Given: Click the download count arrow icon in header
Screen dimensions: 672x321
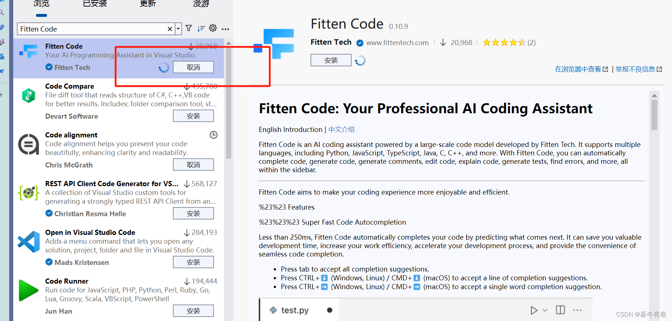Looking at the screenshot, I should tap(443, 43).
